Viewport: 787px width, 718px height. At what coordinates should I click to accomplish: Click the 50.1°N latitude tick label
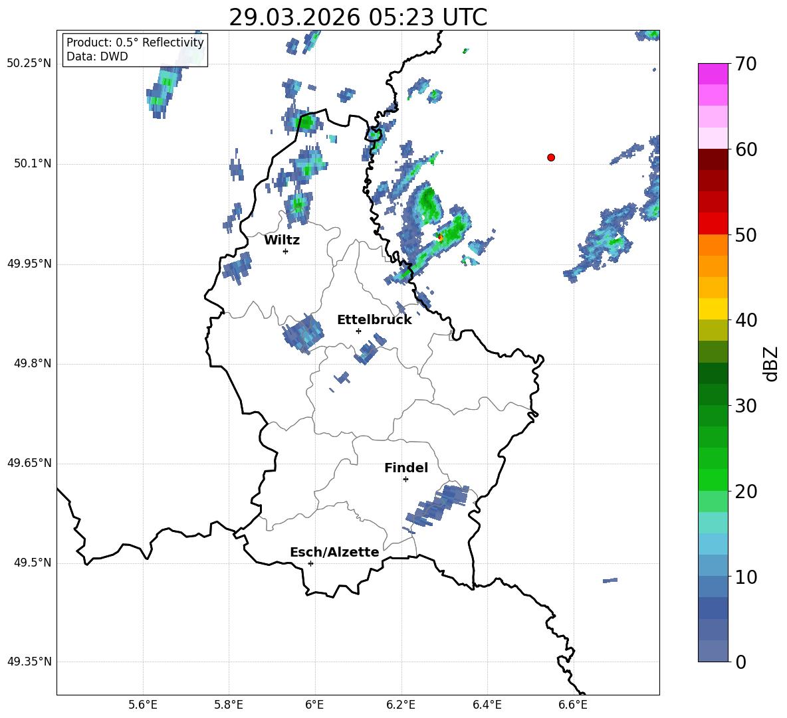point(29,163)
